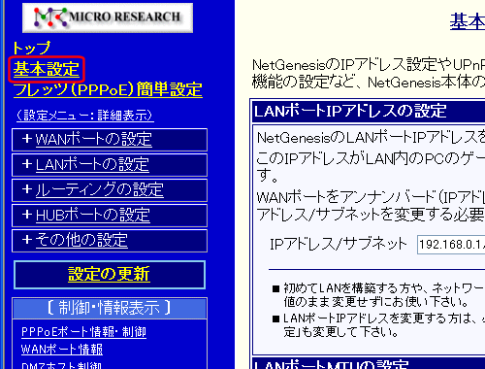Viewport: 485px width, 369px height.
Task: Open PPPoEポート情報・制御 link
Action: (x=83, y=332)
